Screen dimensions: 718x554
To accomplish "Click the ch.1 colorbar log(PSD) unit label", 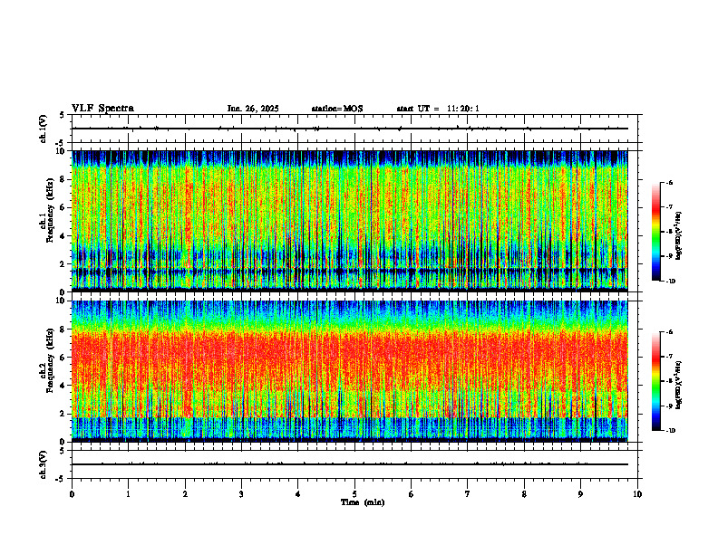I will [x=680, y=236].
